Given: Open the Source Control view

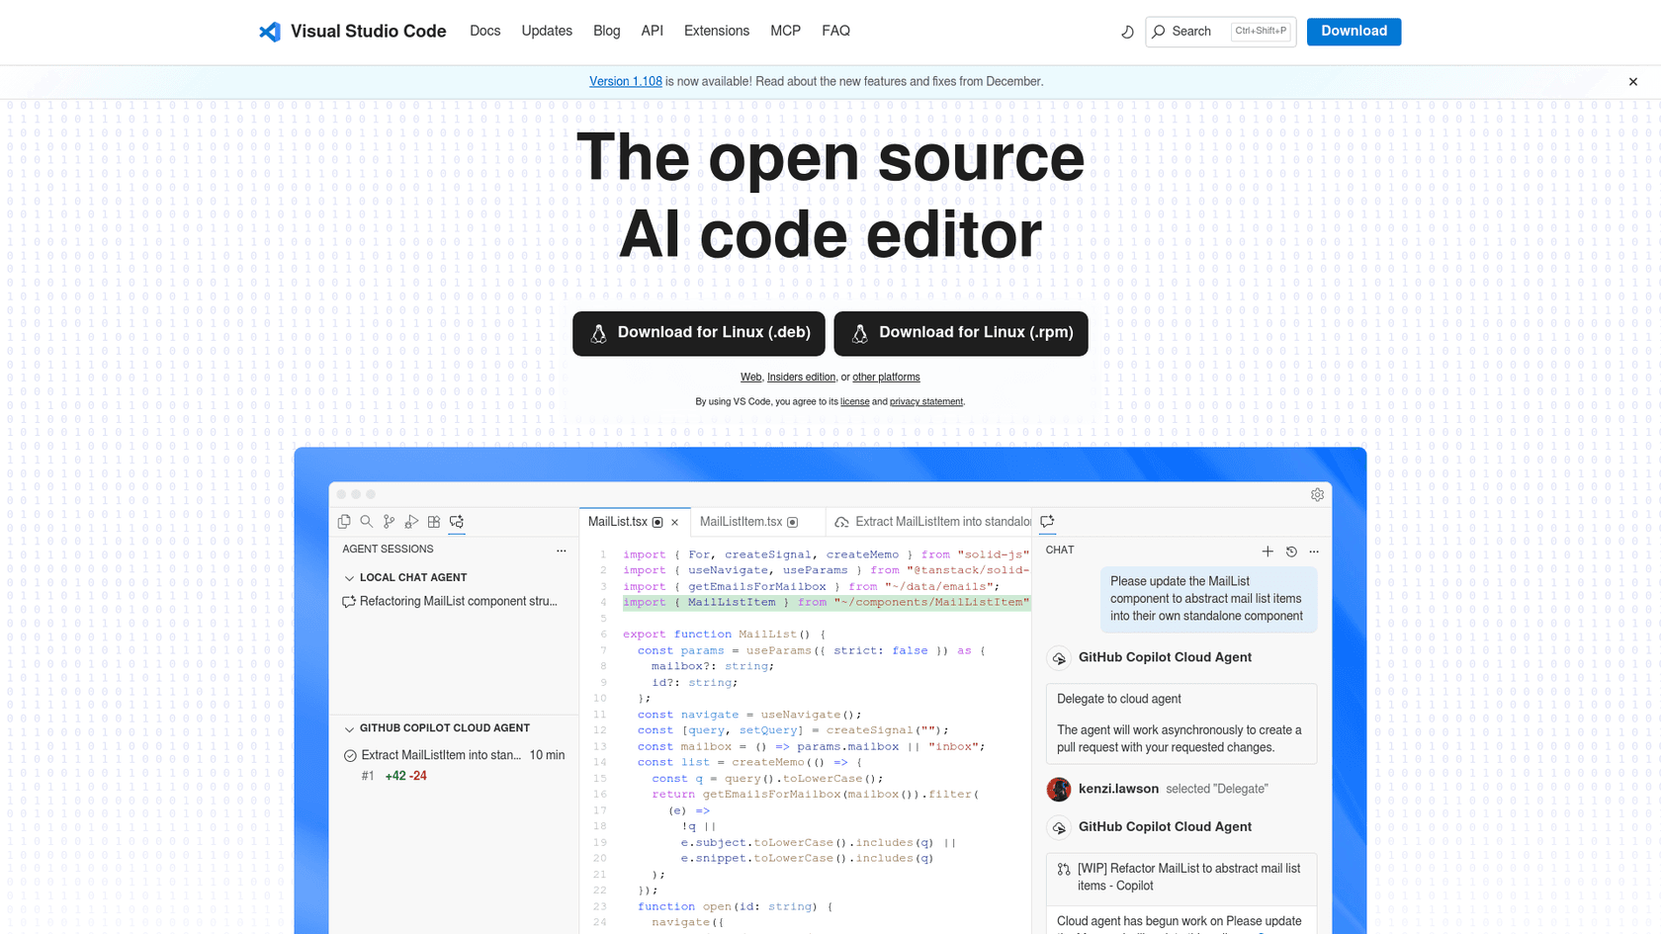Looking at the screenshot, I should [x=389, y=521].
